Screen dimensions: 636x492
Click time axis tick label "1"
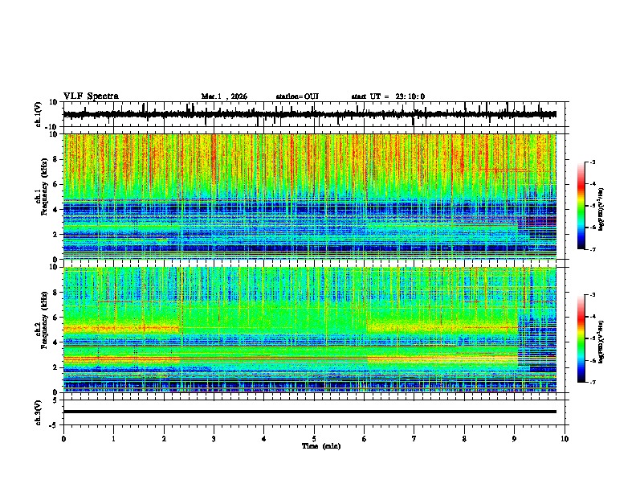[113, 439]
